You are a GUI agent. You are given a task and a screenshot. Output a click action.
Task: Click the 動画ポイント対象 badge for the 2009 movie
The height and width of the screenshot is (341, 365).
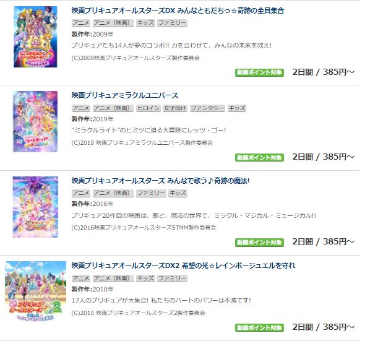pyautogui.click(x=259, y=72)
